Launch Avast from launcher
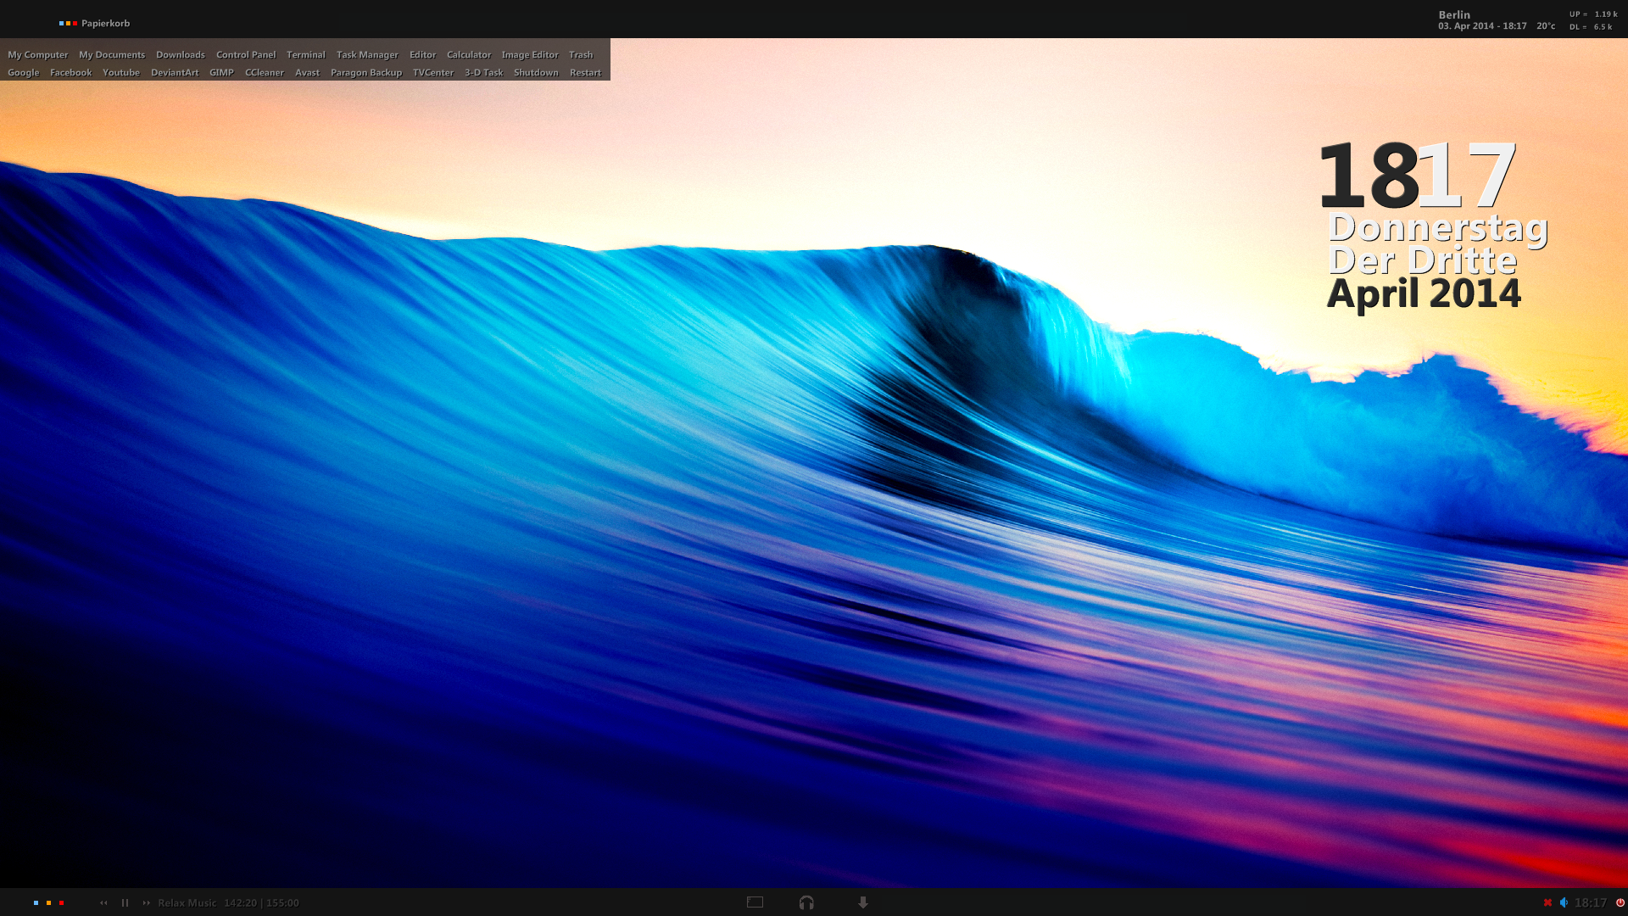 (308, 72)
